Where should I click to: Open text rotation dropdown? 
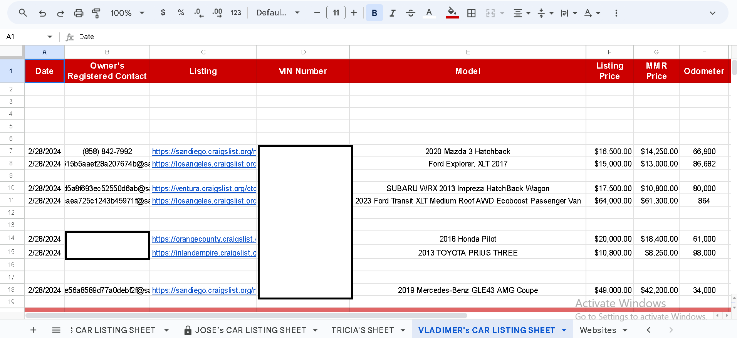tap(592, 13)
